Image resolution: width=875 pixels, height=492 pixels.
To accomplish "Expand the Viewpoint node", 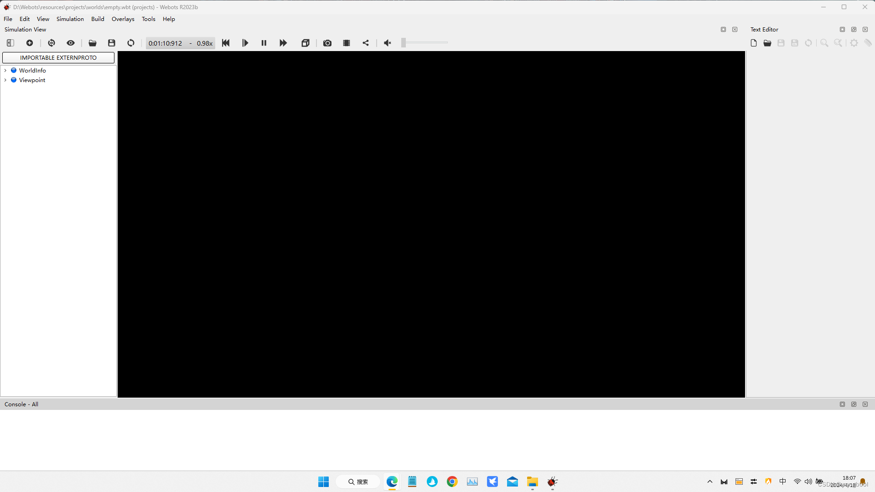I will point(5,80).
